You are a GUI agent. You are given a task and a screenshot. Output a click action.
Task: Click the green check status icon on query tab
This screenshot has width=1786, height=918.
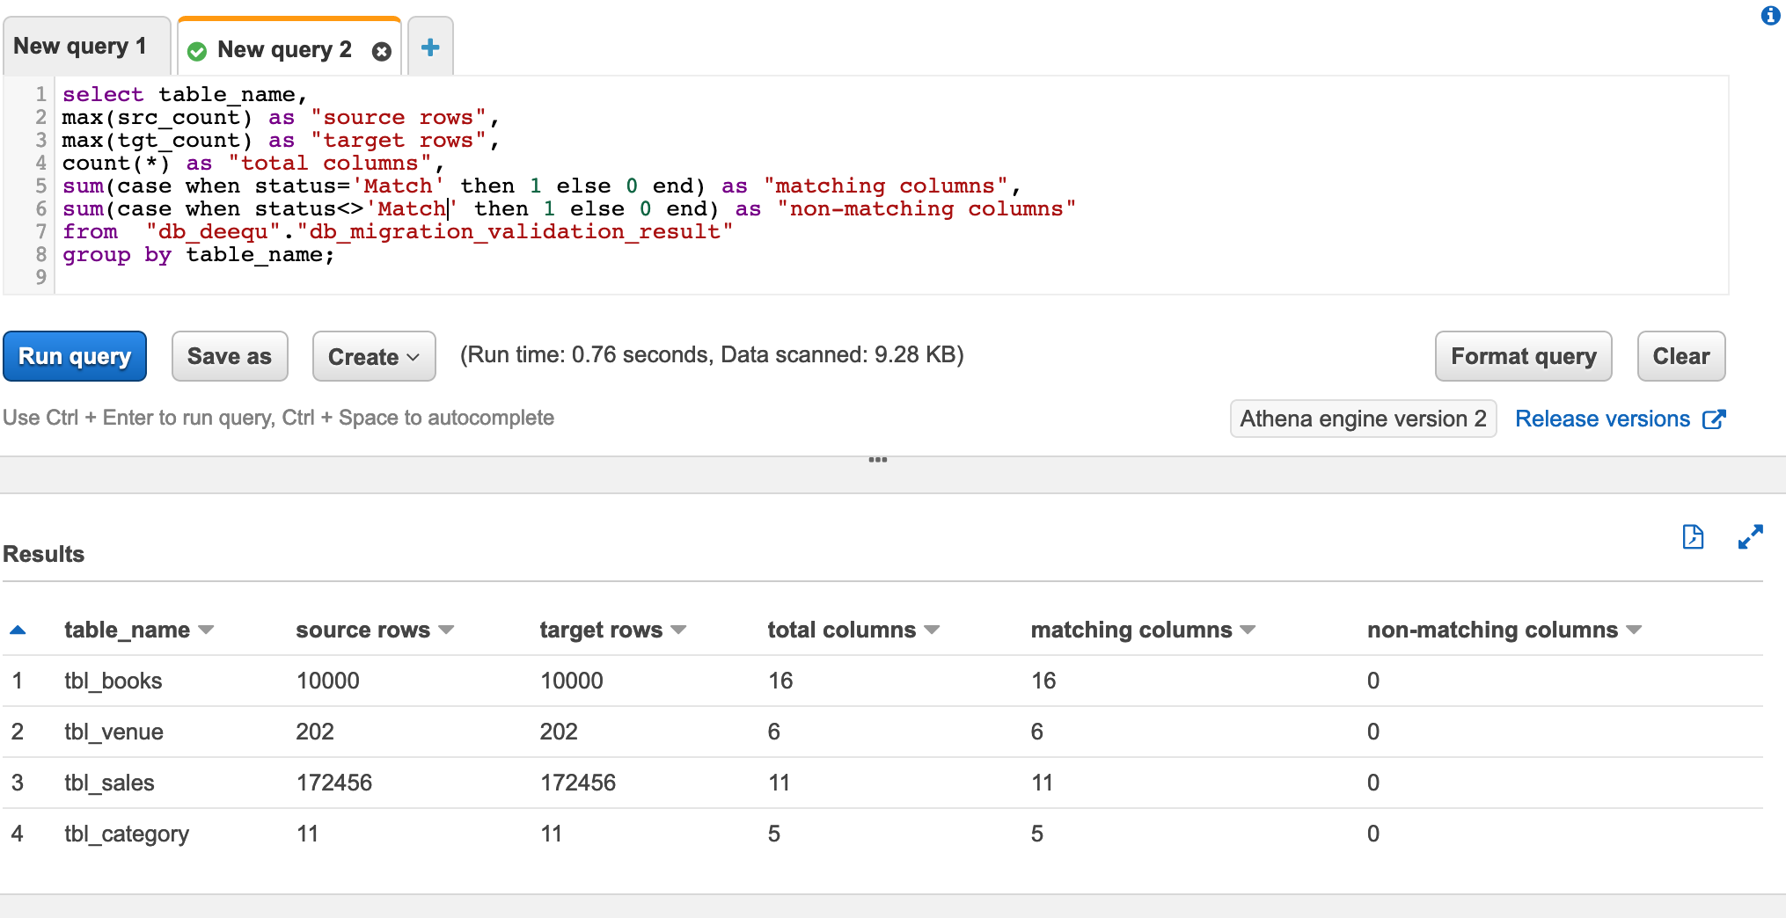click(197, 52)
